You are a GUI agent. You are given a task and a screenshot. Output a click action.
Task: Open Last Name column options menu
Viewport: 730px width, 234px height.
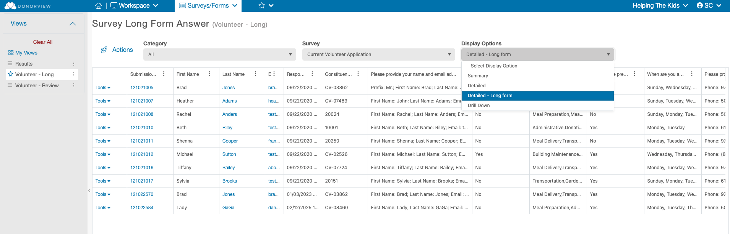pos(255,74)
